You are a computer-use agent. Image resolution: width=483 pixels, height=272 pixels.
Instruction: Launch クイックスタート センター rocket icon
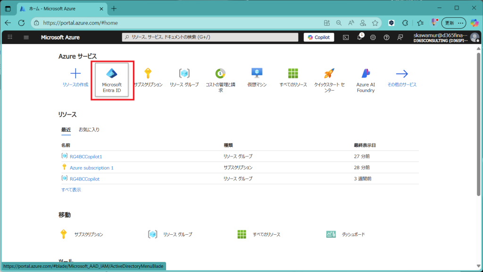329,73
